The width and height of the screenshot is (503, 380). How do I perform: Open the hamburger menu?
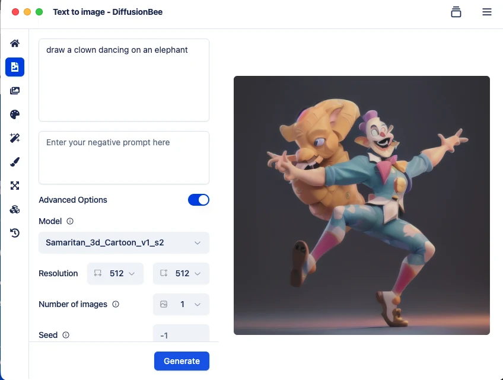pos(486,12)
